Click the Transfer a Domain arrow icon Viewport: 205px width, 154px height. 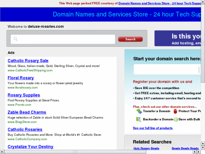coord(139,111)
